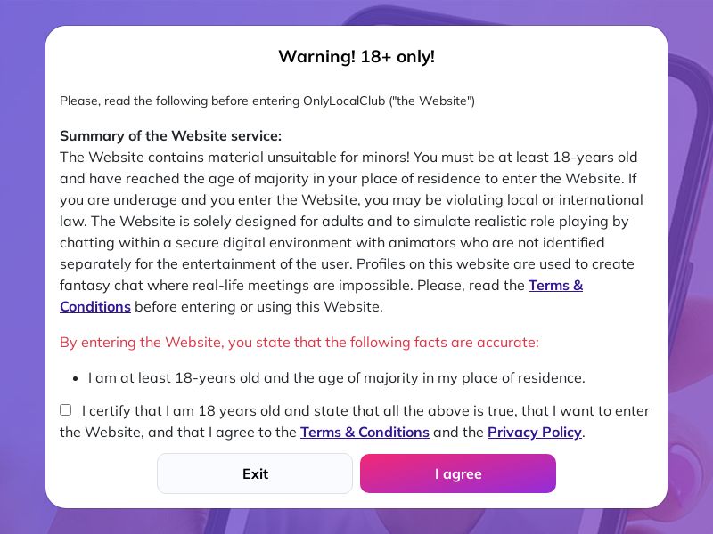Screen dimensions: 713x534
Task: Click the purple background outside the dialog
Action: click(x=21, y=272)
